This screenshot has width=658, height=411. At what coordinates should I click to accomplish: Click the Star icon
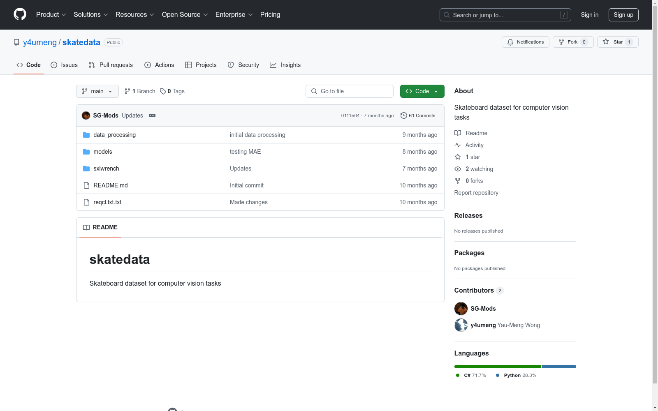[606, 42]
